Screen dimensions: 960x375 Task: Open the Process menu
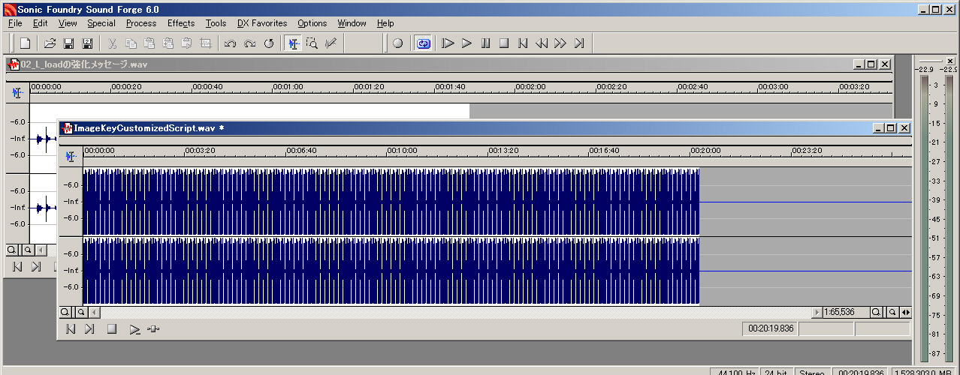pos(141,23)
